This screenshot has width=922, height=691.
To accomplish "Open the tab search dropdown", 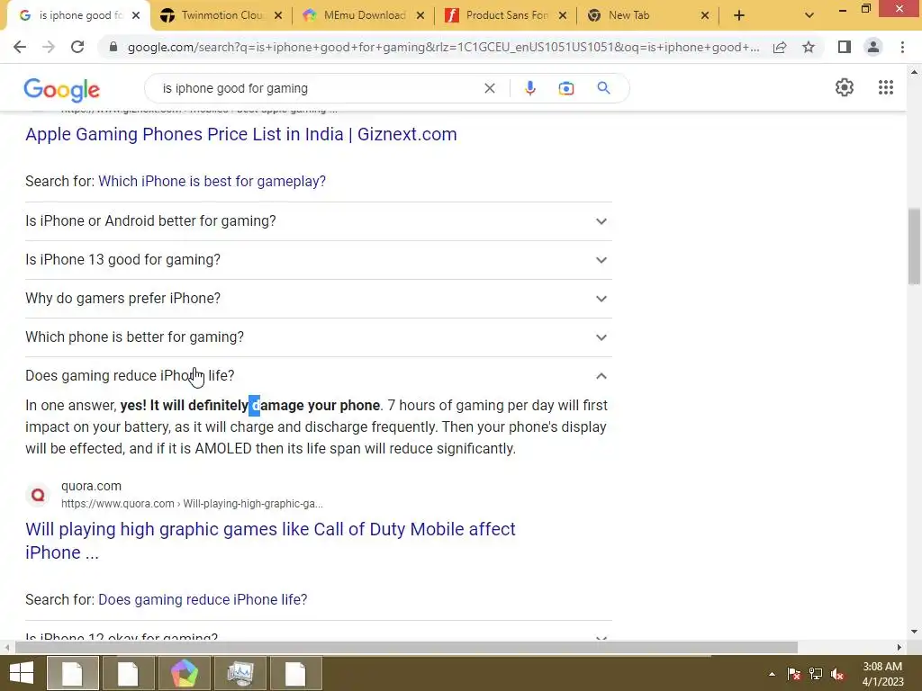I will click(809, 15).
